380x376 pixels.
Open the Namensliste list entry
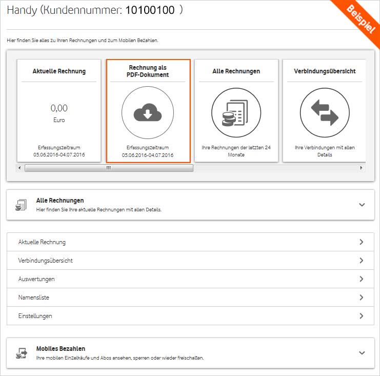[34, 298]
